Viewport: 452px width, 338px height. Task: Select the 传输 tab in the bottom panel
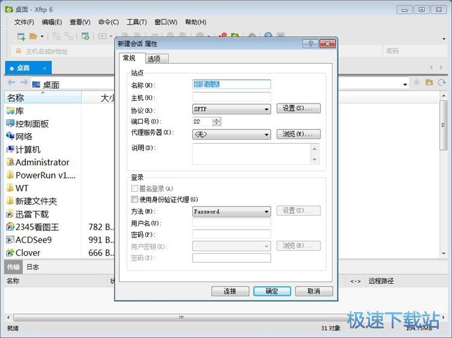13,267
